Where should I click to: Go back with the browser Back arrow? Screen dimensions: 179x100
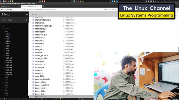point(2,10)
